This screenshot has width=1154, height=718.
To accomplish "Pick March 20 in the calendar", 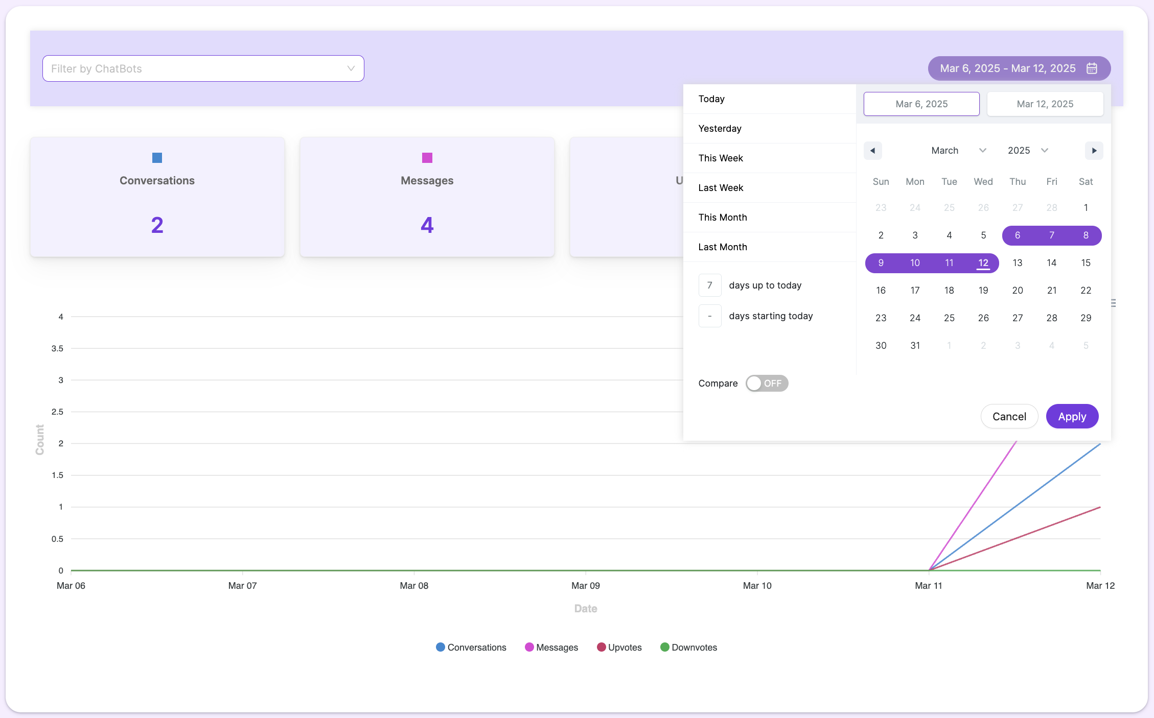I will click(1017, 291).
